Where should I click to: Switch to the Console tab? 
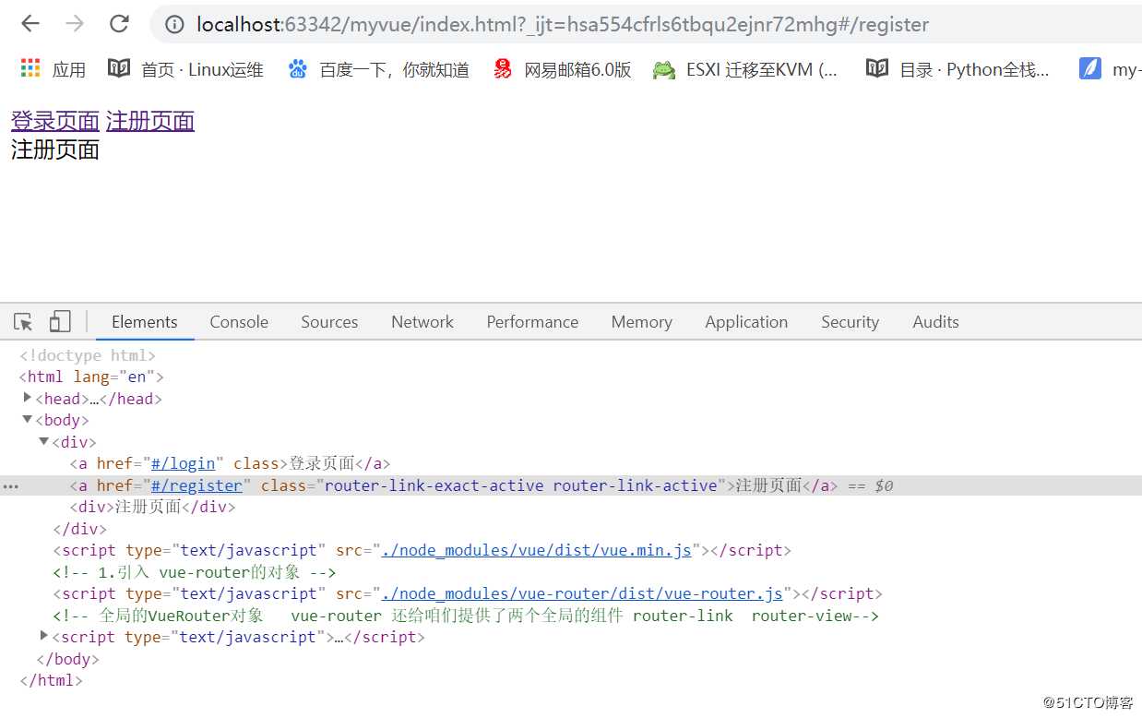239,322
